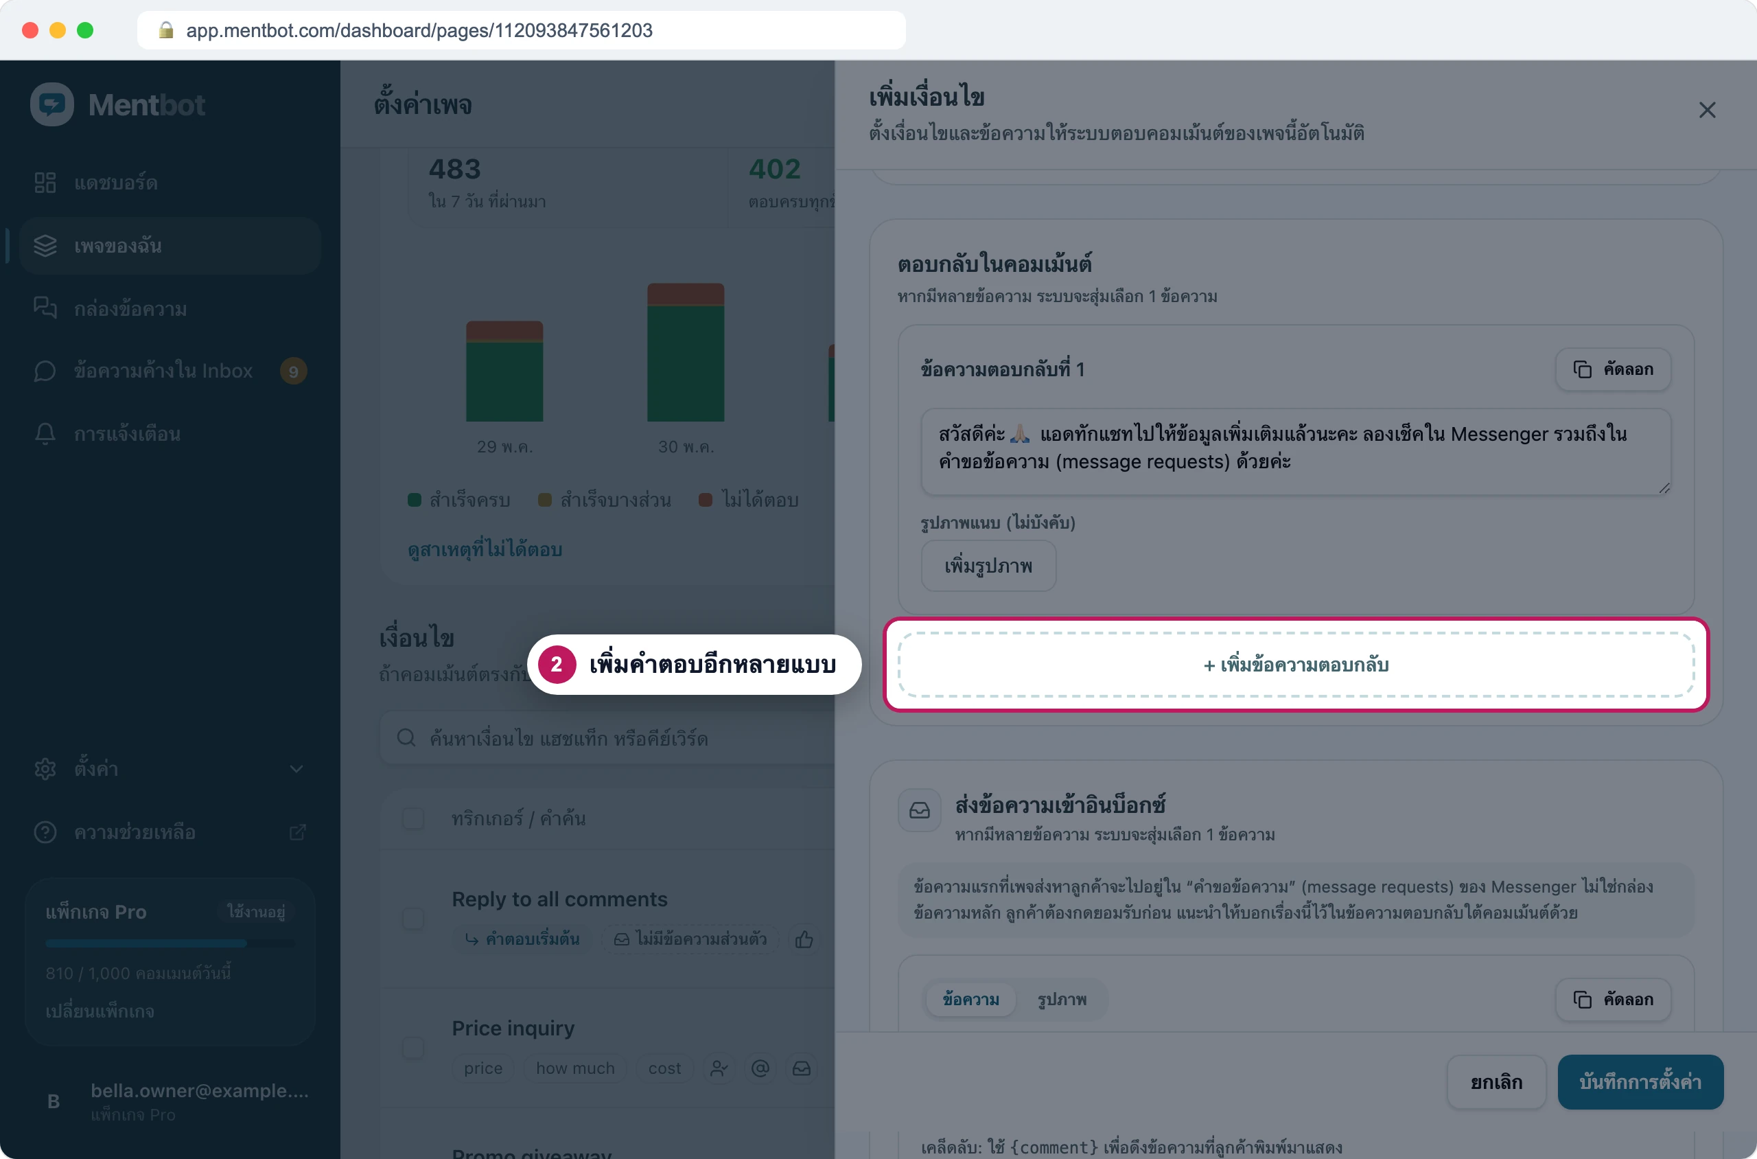Toggle the header checkbox beside ทริกเกอร์ / คำค้น
The image size is (1757, 1159).
[x=413, y=818]
